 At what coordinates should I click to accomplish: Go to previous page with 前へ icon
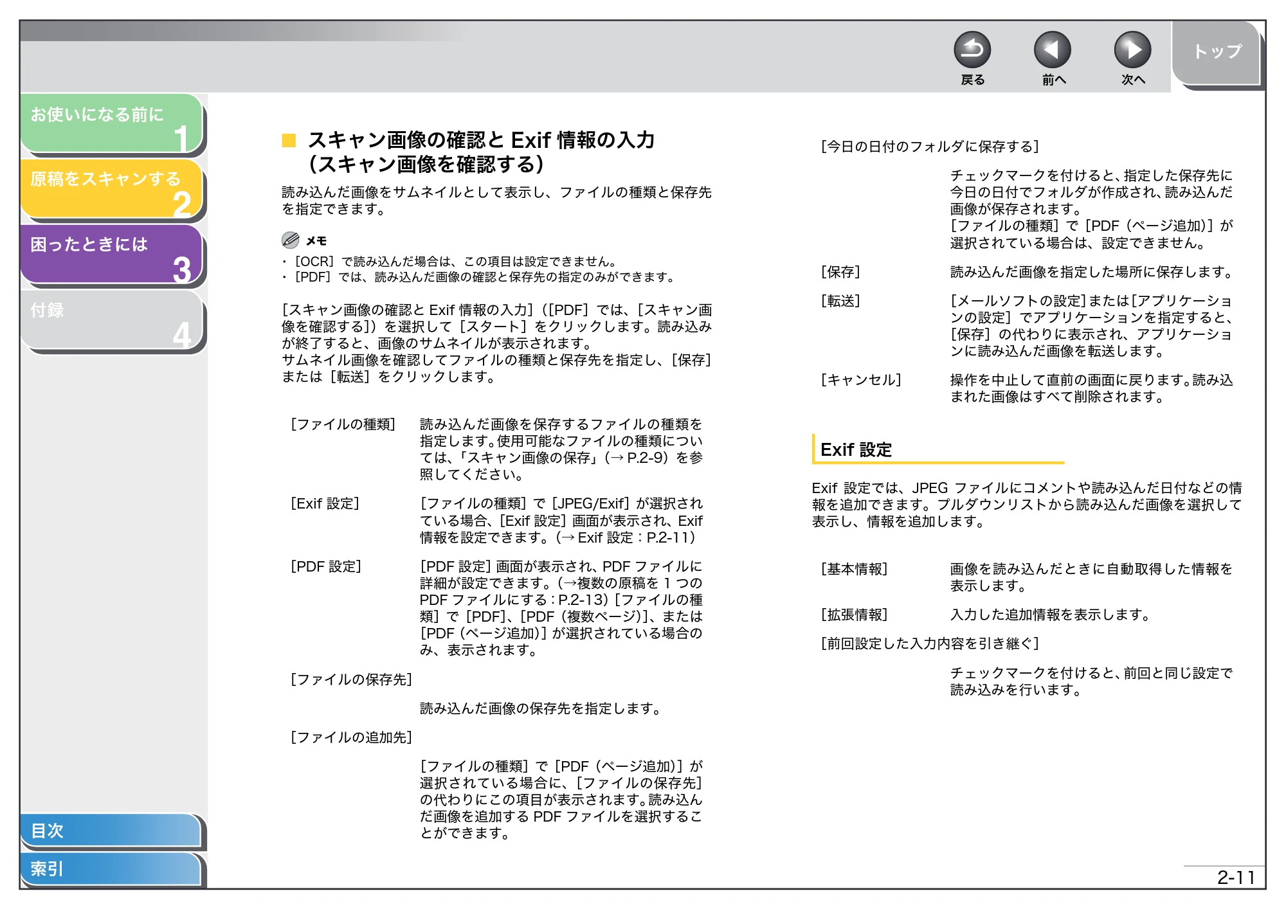[1052, 50]
